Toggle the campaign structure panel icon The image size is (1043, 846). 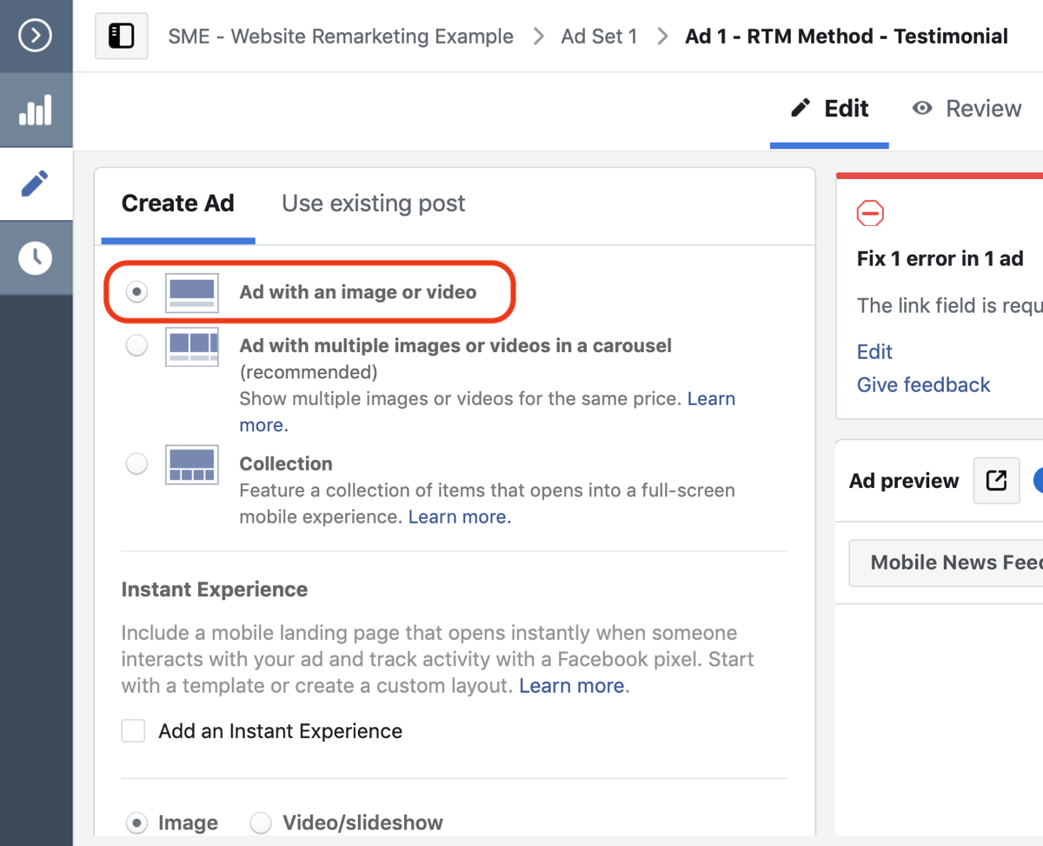(121, 37)
